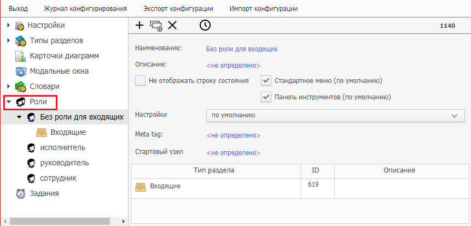
Task: Click the Настройки tree icon
Action: pos(20,26)
